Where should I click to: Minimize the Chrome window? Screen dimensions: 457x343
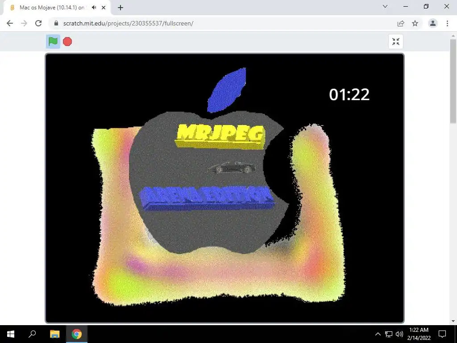click(406, 6)
